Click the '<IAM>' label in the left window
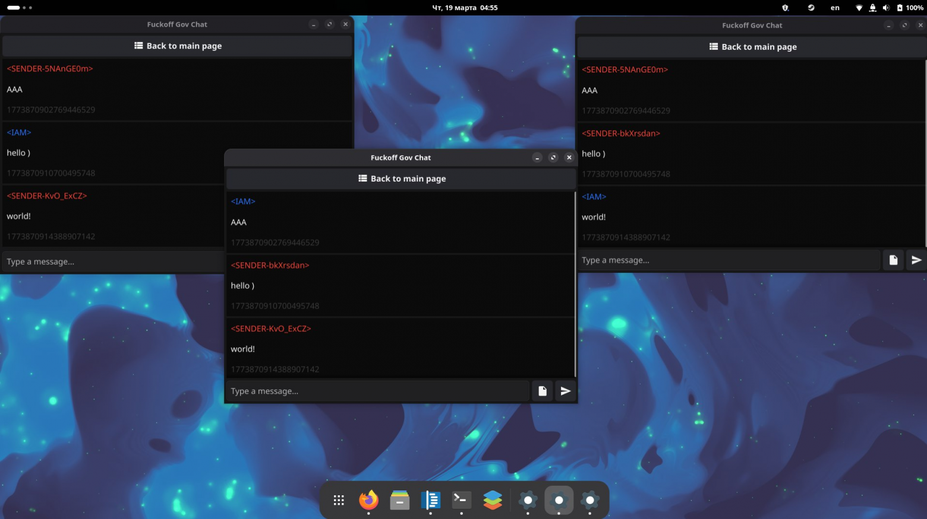This screenshot has width=927, height=519. [x=19, y=132]
